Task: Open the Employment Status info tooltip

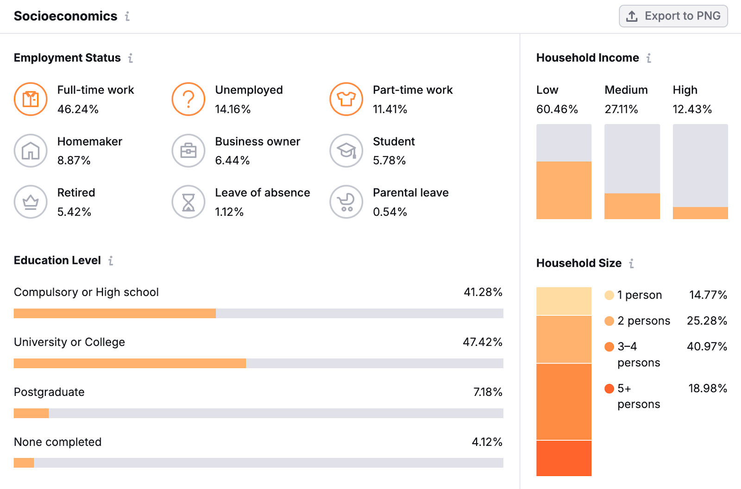Action: [x=131, y=58]
